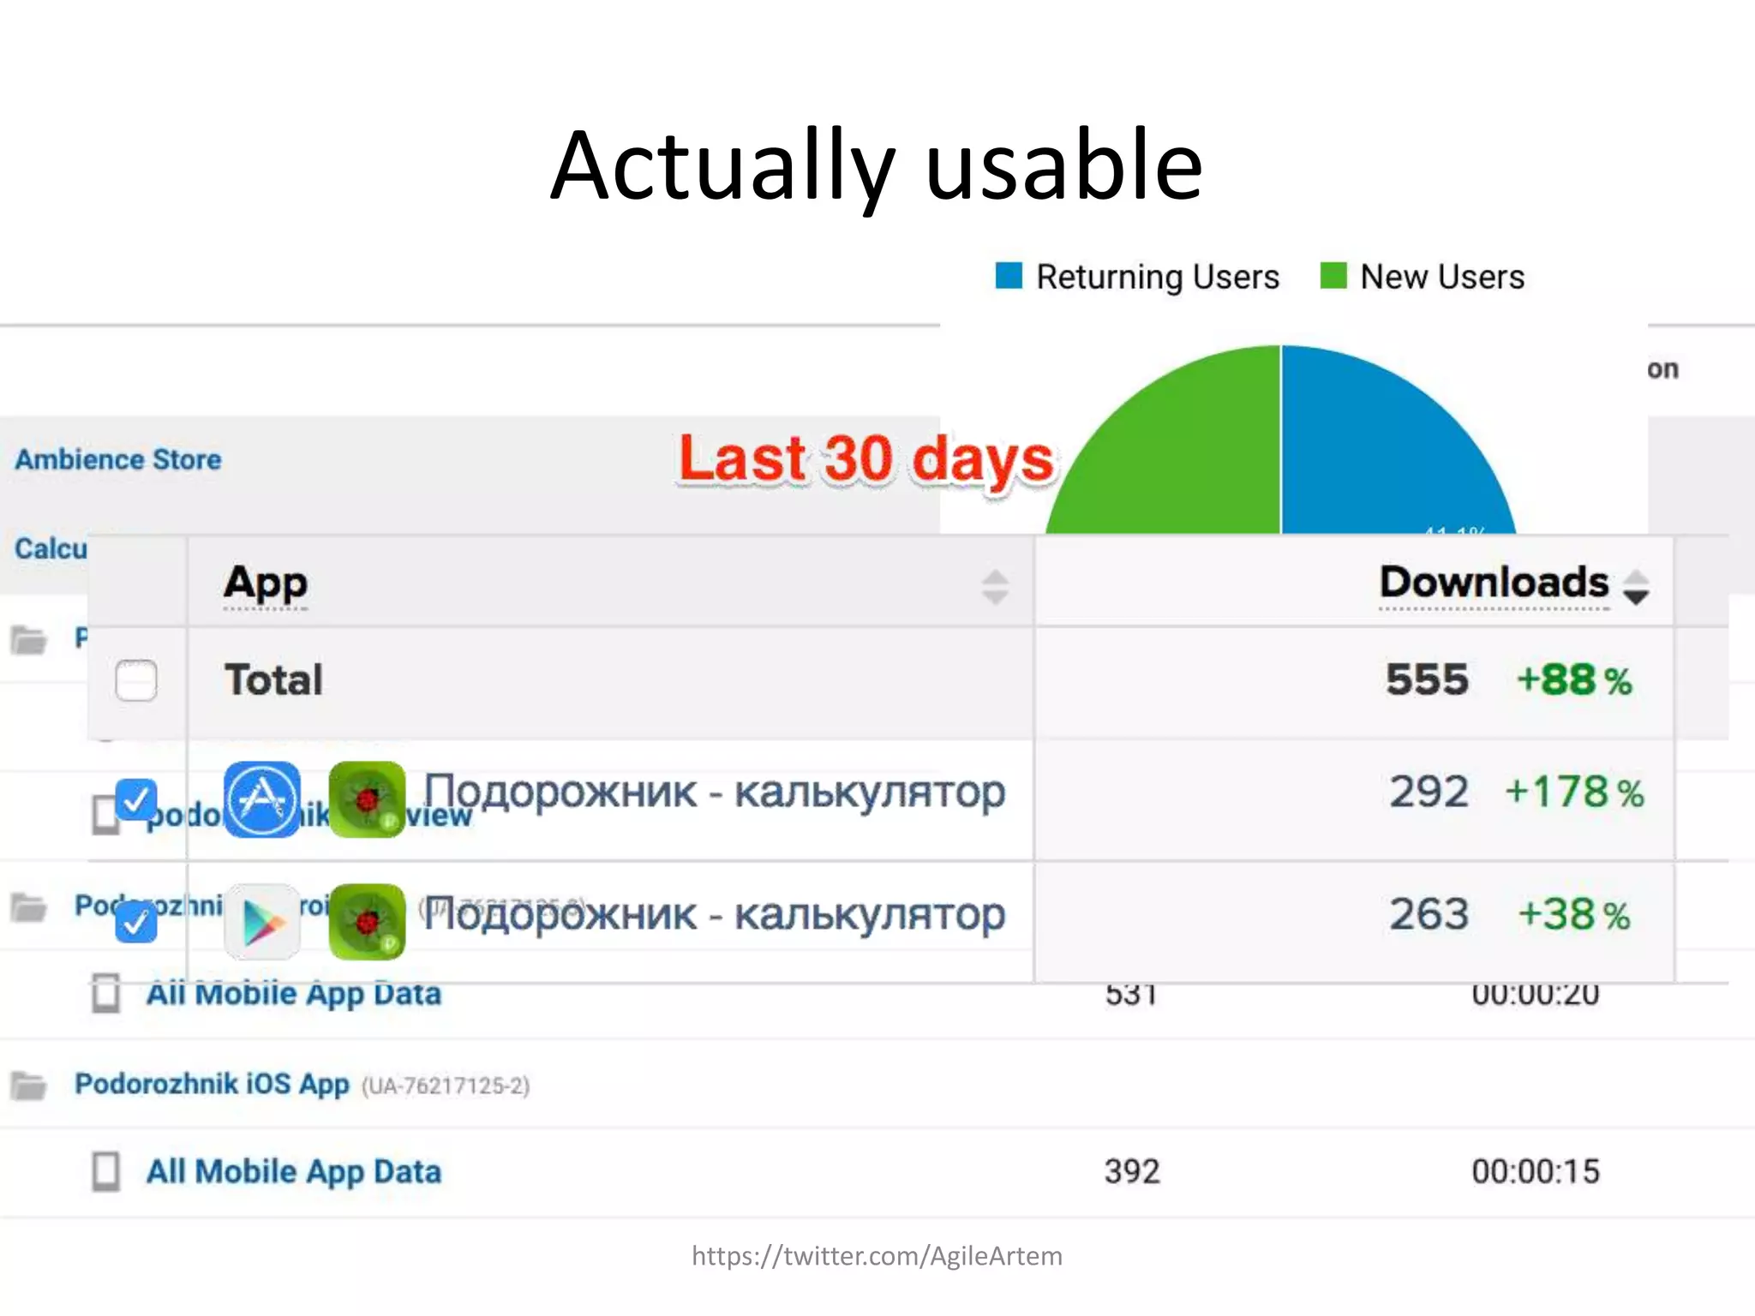Click folder icon beside Podorozhnik iOS App
Image resolution: width=1755 pixels, height=1316 pixels.
pyautogui.click(x=28, y=1085)
